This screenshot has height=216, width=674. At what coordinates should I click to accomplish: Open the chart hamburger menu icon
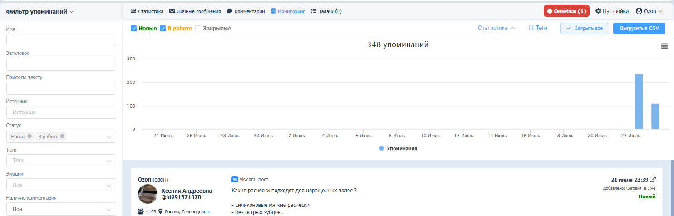[664, 46]
